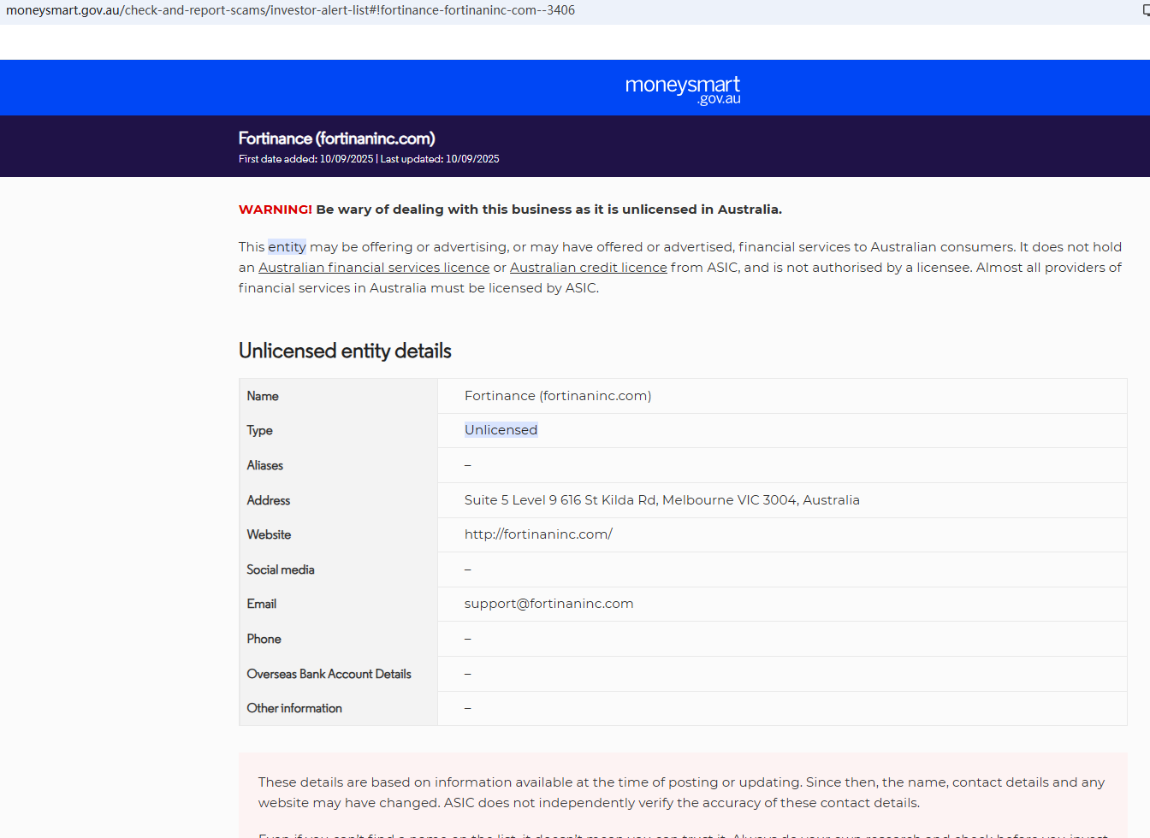
Task: Click the Social media row label
Action: coord(281,569)
